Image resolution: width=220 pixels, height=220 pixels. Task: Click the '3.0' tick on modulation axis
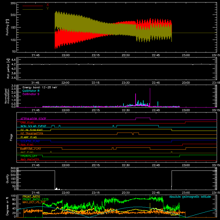point(13,86)
